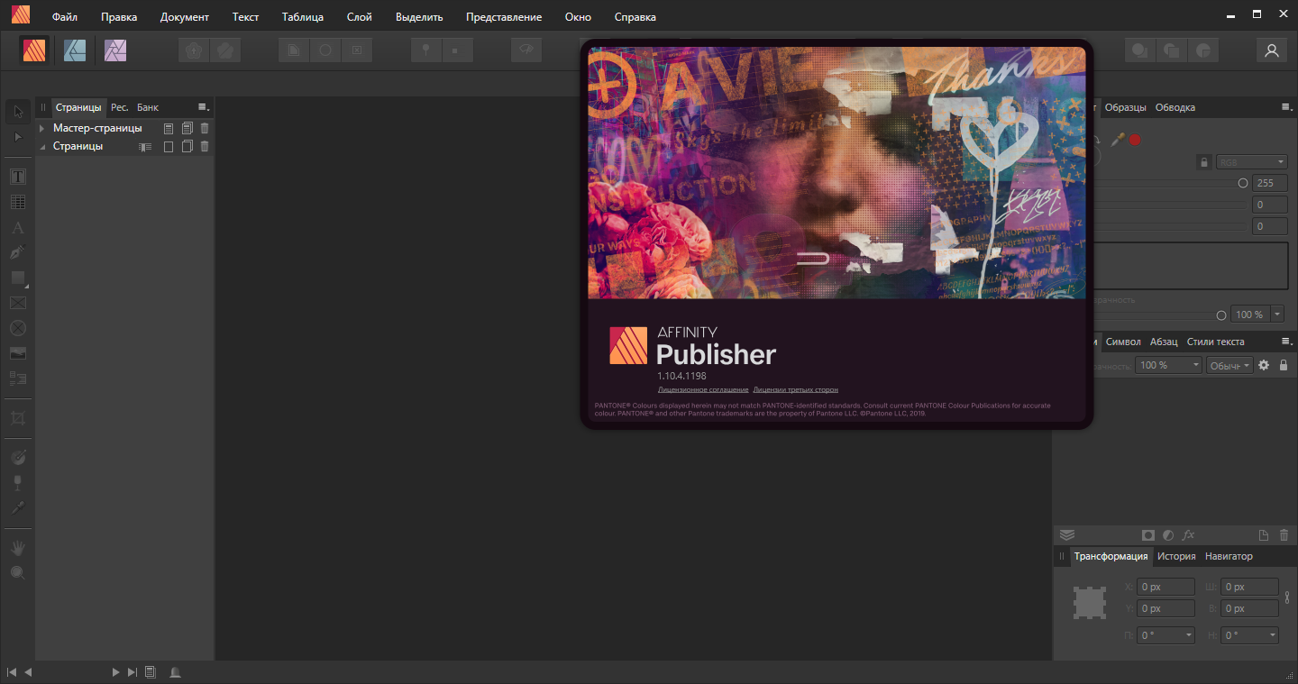Delete the Master-pages row item

pos(205,128)
